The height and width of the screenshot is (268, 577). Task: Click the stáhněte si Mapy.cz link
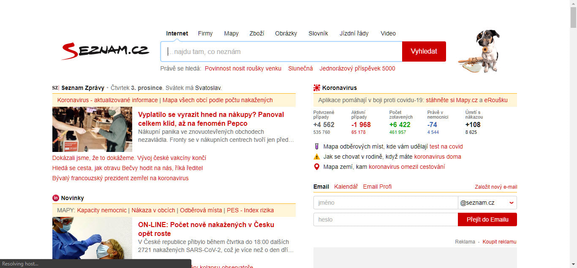click(x=452, y=100)
